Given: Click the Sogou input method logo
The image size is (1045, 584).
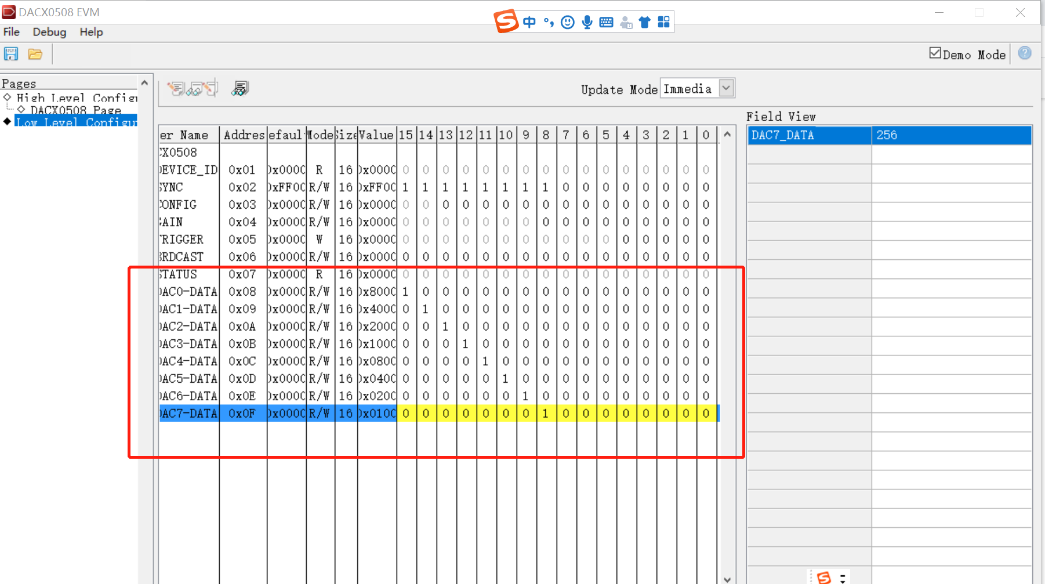Looking at the screenshot, I should (506, 21).
